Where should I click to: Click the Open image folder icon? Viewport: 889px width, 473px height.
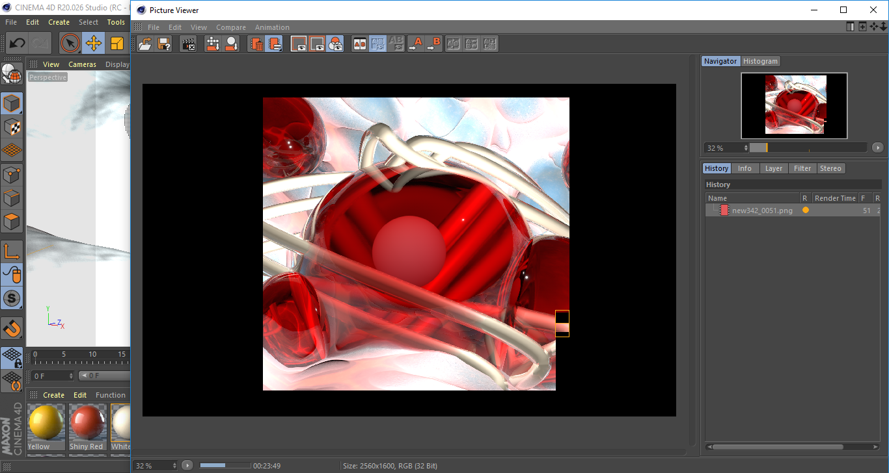point(146,44)
